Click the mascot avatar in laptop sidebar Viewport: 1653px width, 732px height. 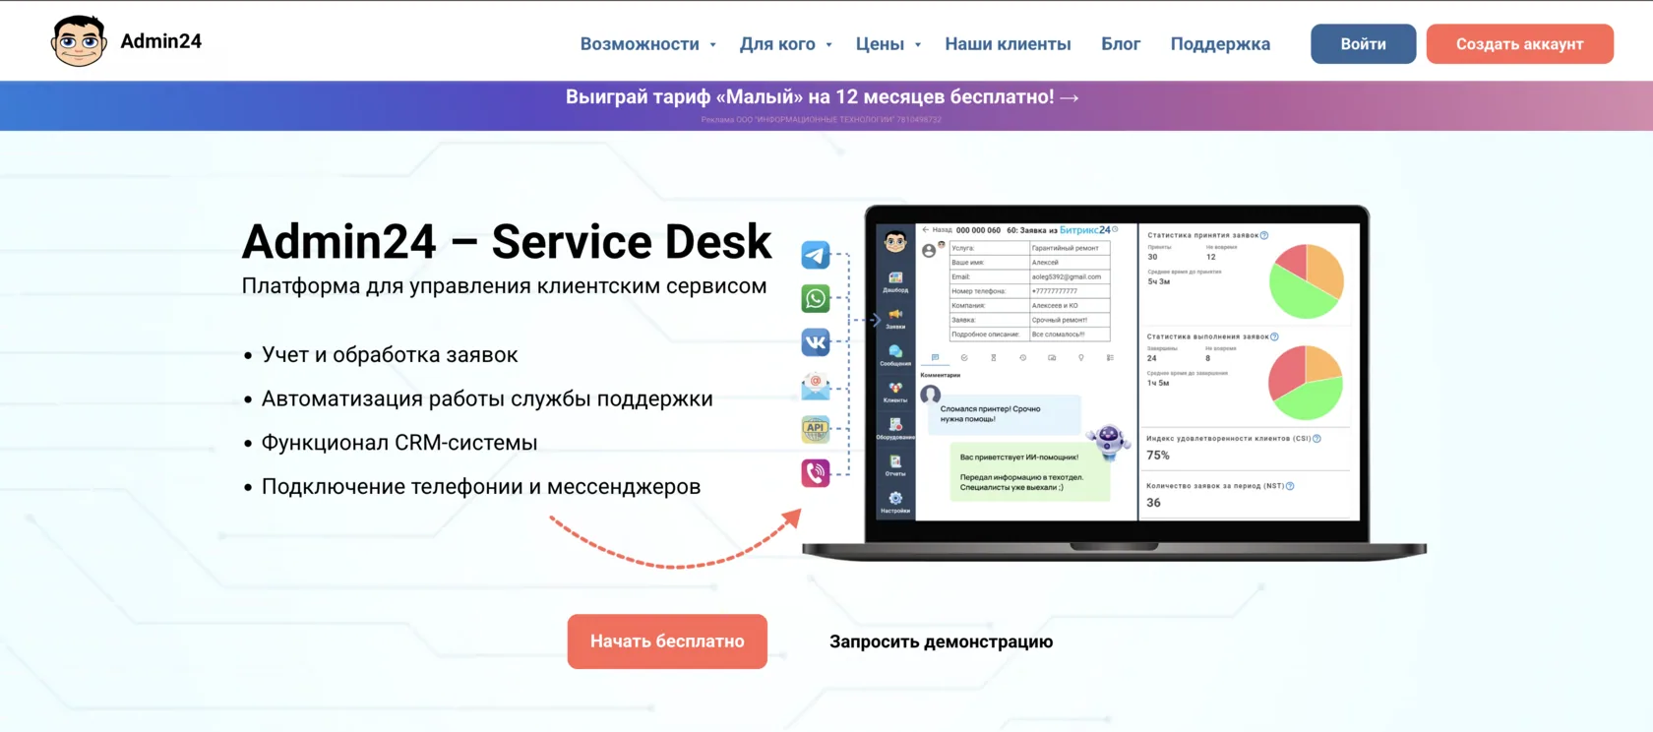[895, 242]
